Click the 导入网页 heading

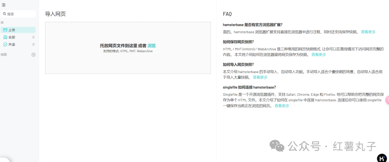tap(55, 14)
